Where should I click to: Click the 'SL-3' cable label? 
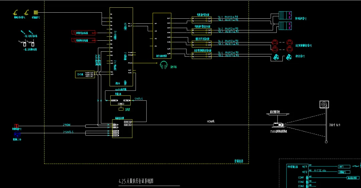(x=220, y=41)
